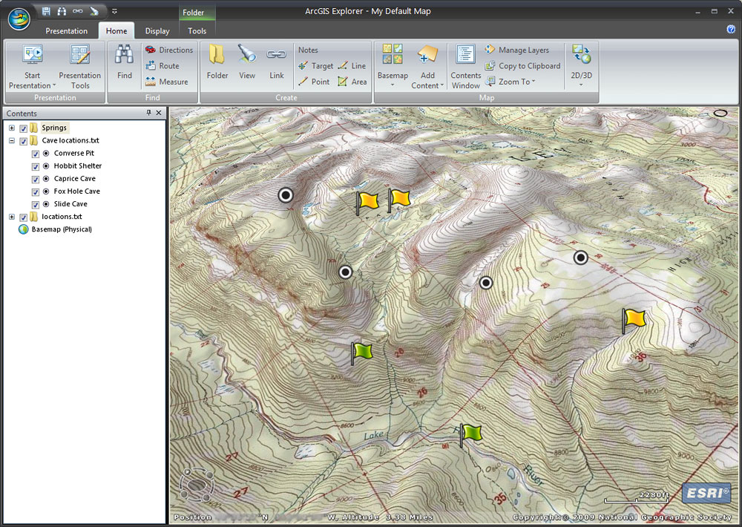
Task: Click the binoculars Find icon in quick access toolbar
Action: (62, 11)
